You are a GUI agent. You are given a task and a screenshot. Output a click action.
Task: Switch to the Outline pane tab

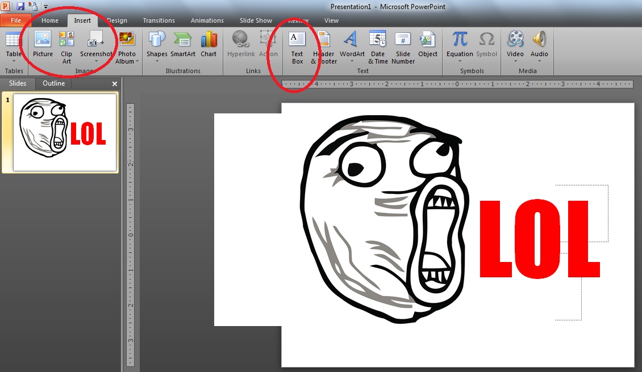[x=53, y=83]
